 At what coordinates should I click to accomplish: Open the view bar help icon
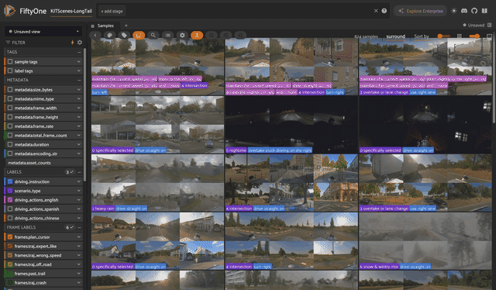coord(384,11)
